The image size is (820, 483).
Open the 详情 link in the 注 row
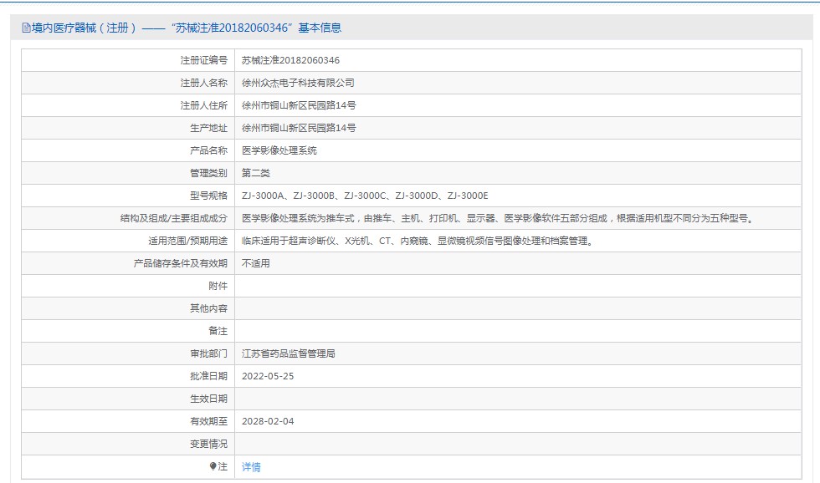(x=251, y=467)
